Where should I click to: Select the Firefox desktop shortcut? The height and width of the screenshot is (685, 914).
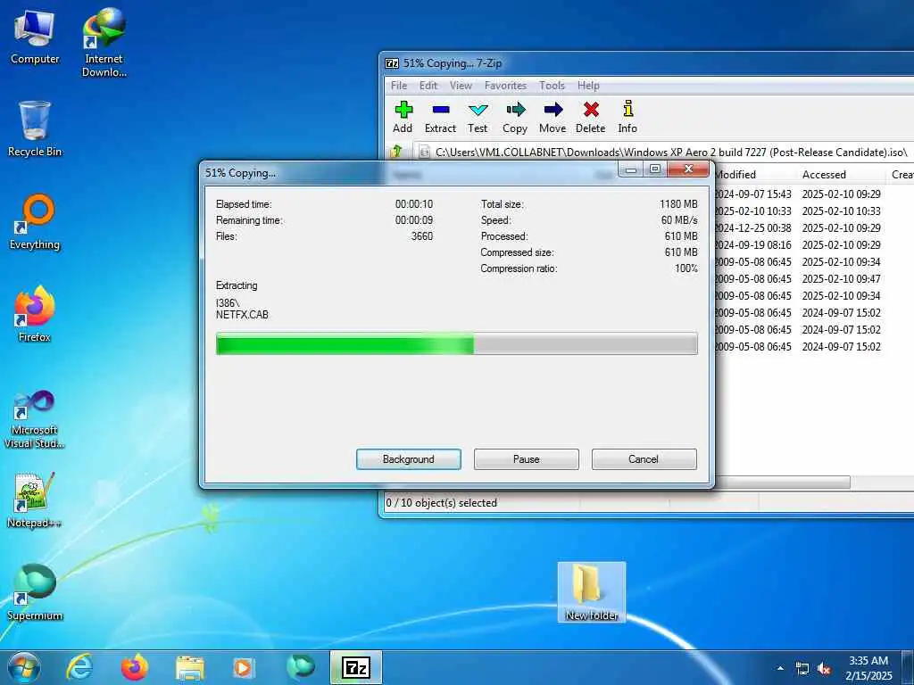(35, 314)
